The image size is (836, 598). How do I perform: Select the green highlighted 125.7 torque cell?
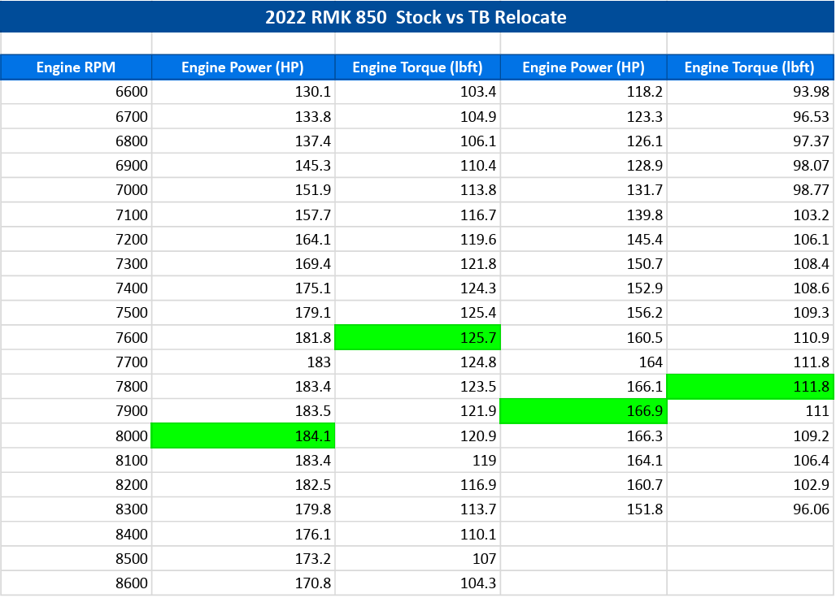click(417, 338)
